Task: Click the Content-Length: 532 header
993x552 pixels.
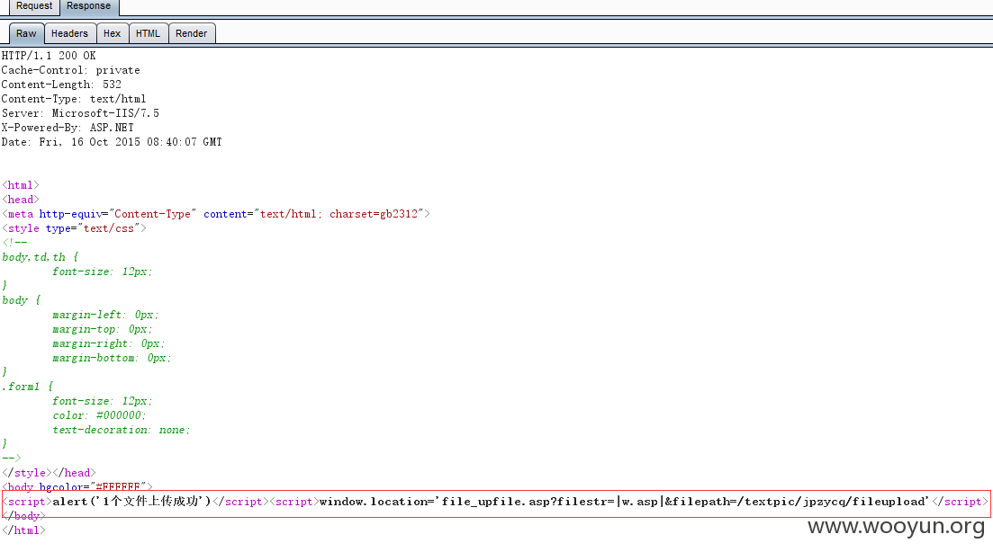Action: pos(61,85)
